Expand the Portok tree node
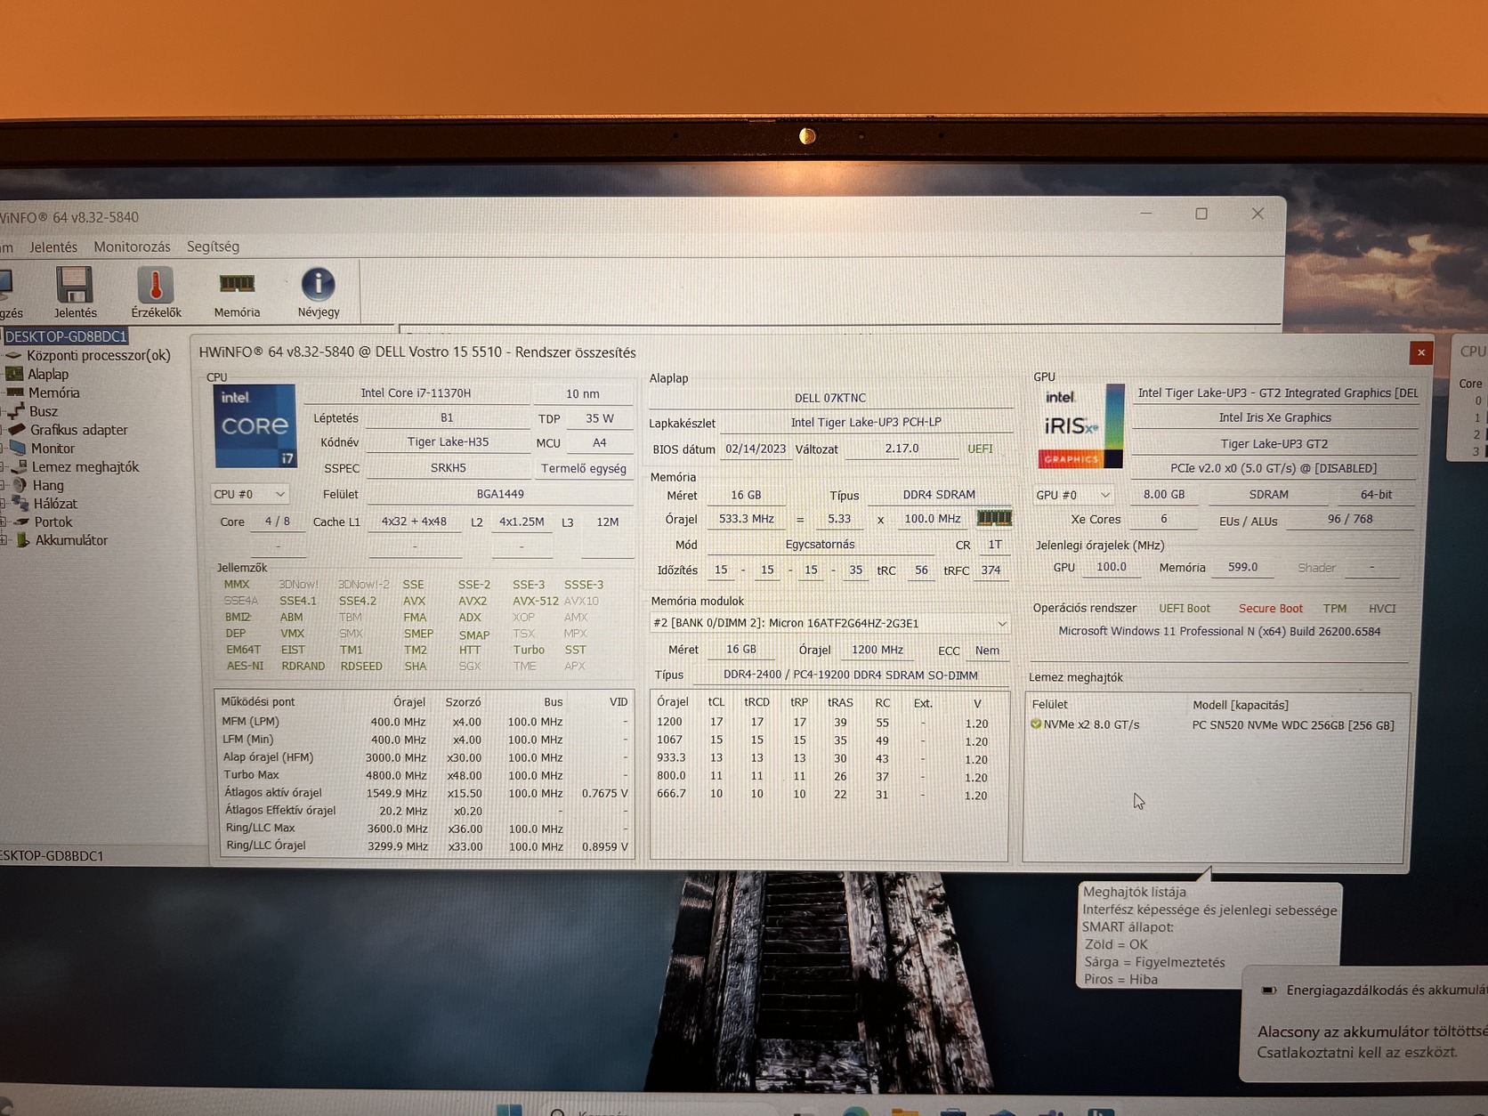Screen dimensions: 1488x1116 coord(4,522)
